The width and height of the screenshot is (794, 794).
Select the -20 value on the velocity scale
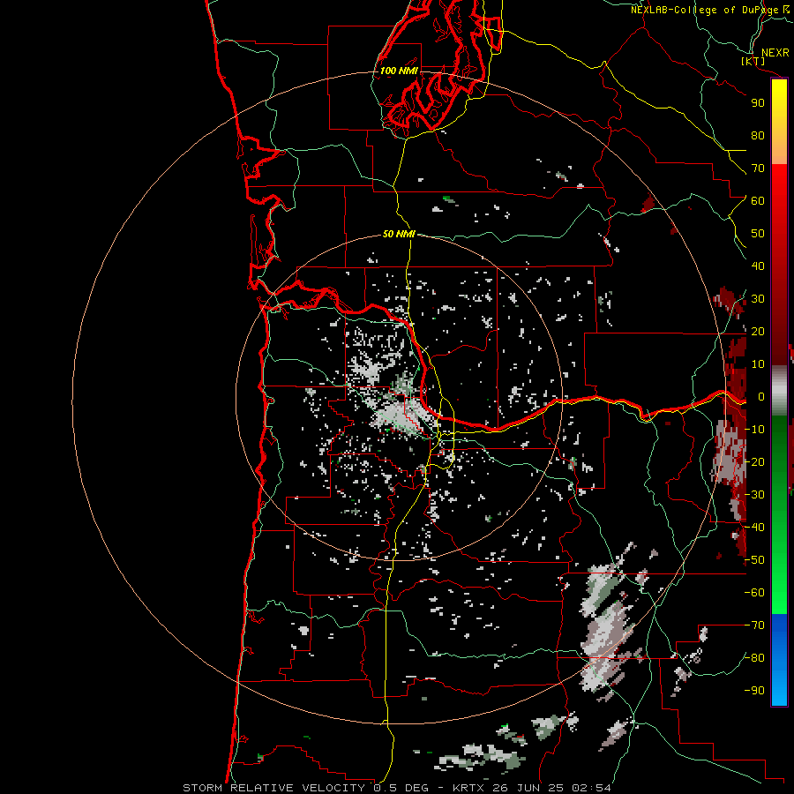(x=754, y=462)
